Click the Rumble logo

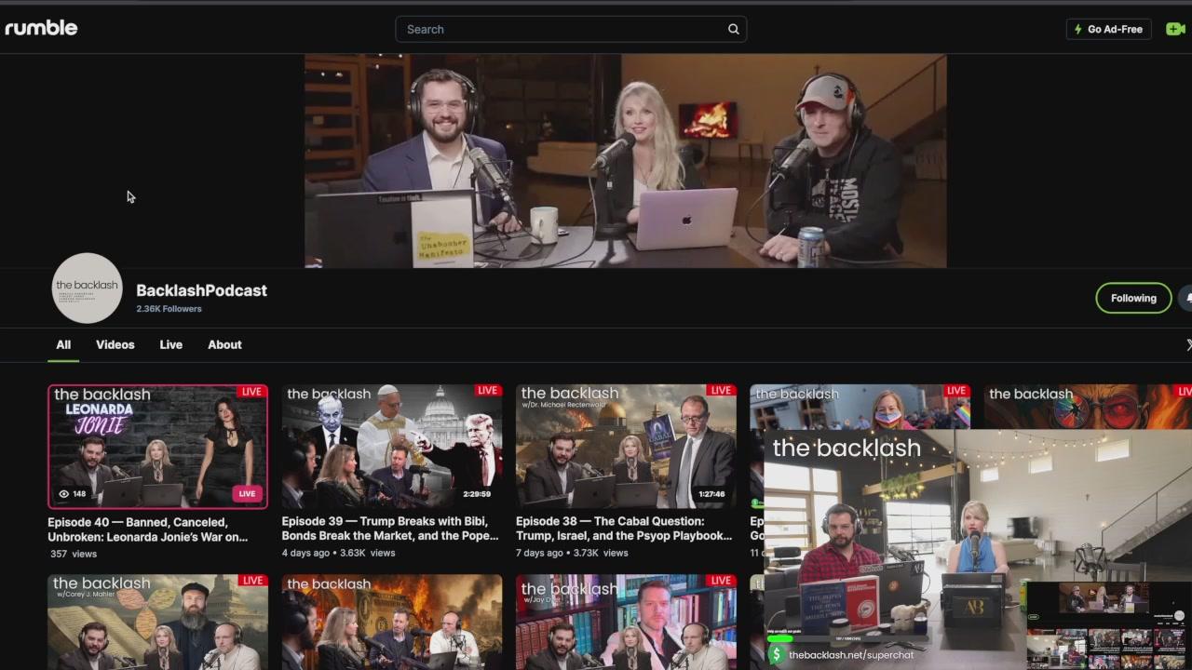click(41, 28)
